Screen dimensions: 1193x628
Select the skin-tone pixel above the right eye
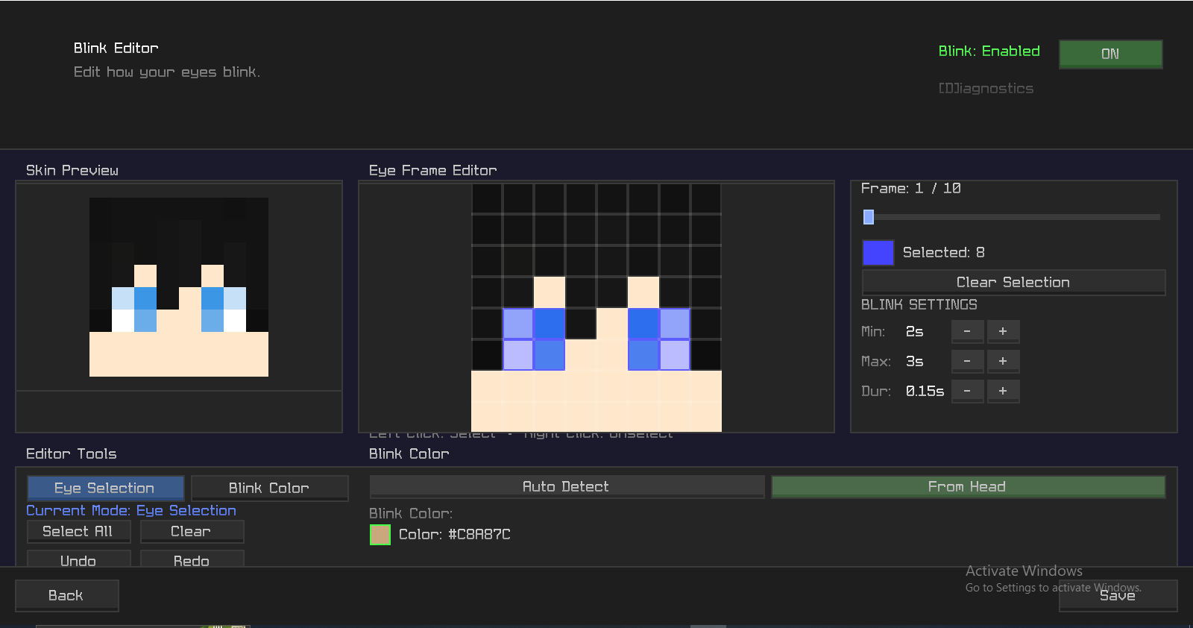pyautogui.click(x=643, y=292)
